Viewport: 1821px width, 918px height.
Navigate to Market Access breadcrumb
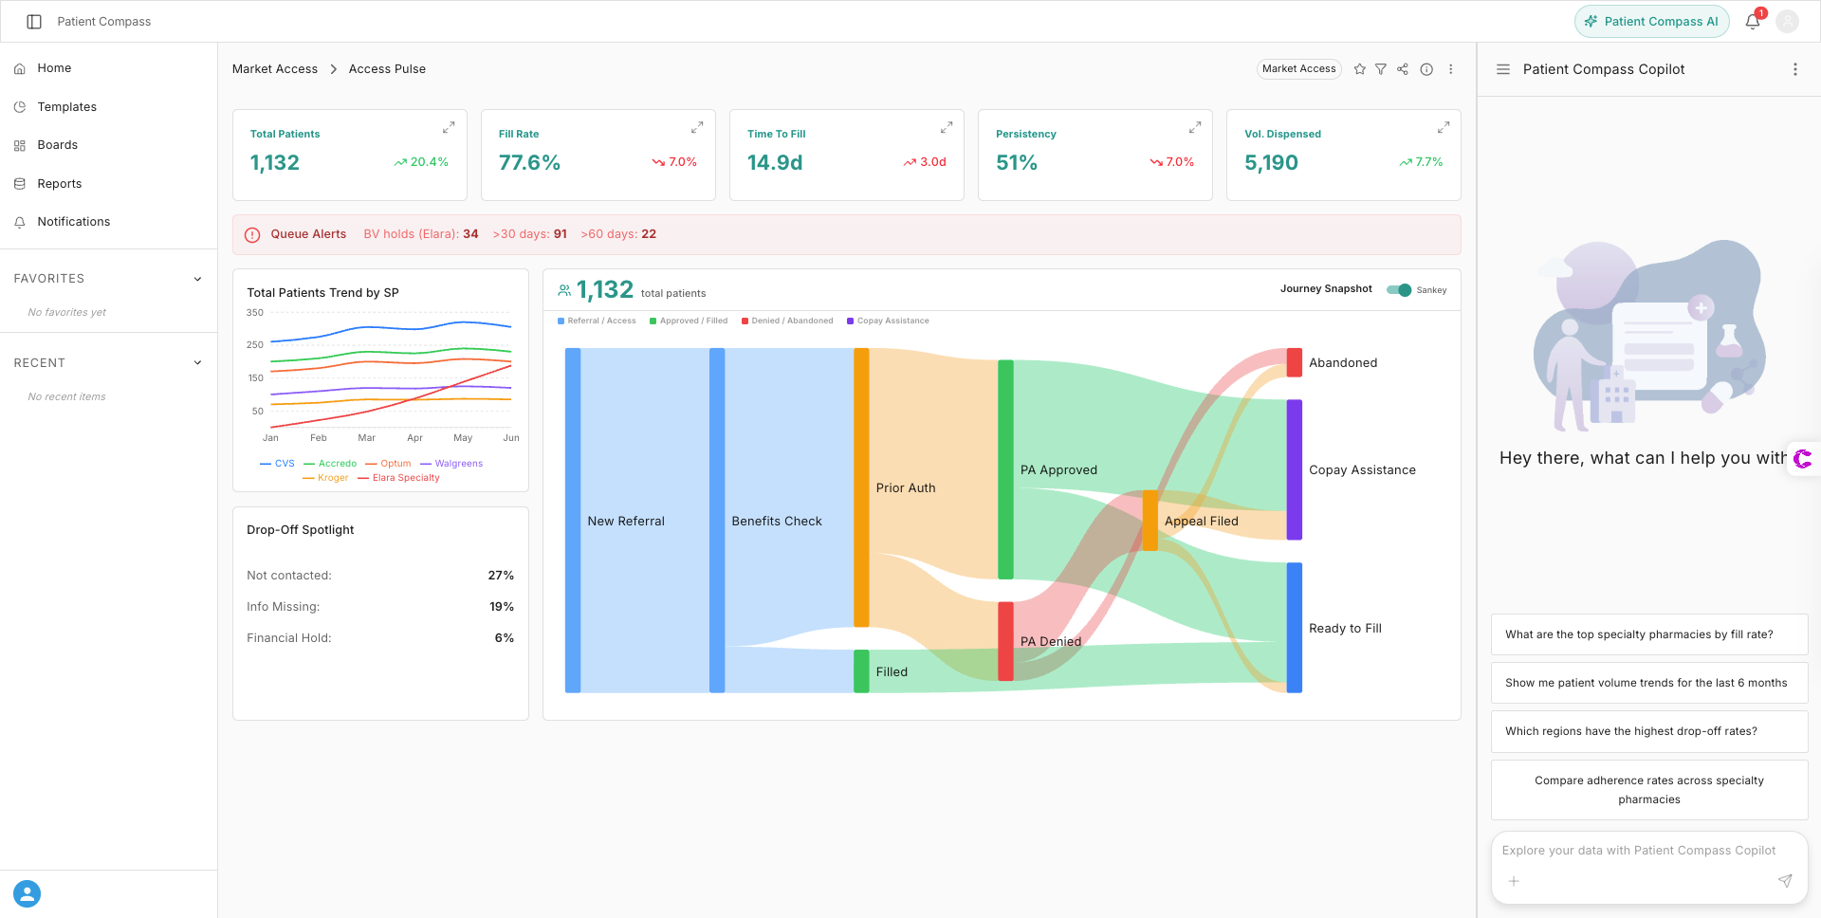[275, 68]
